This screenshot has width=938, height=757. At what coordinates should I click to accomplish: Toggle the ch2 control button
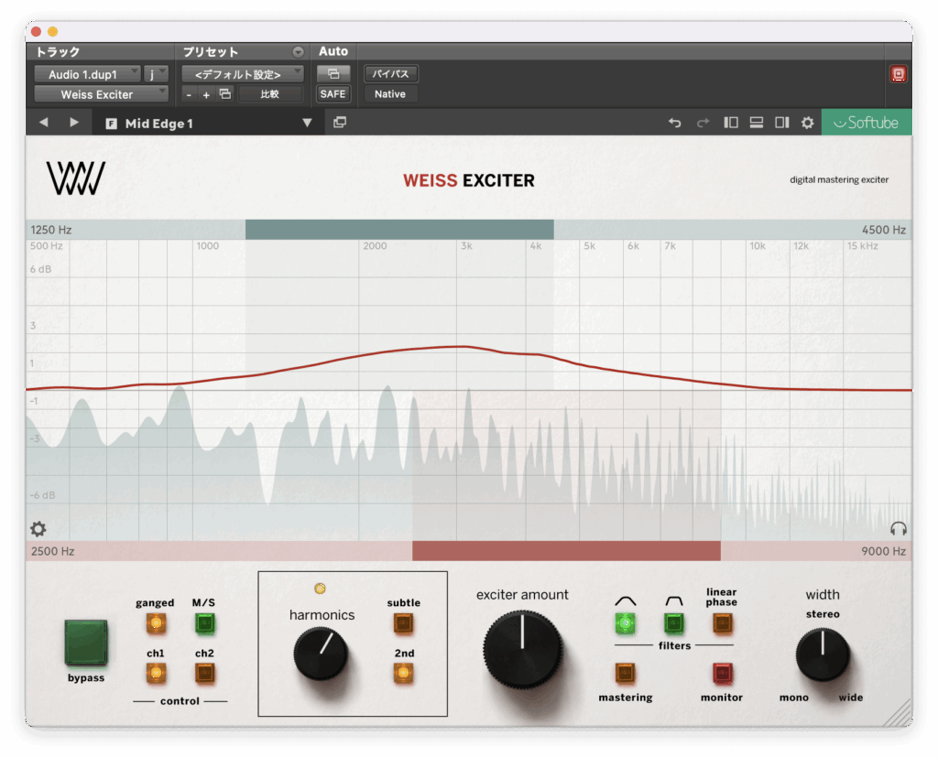click(x=204, y=674)
